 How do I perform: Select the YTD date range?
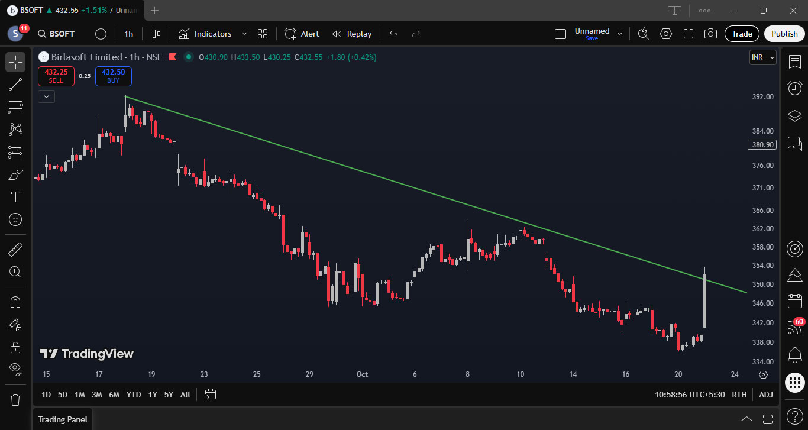134,395
